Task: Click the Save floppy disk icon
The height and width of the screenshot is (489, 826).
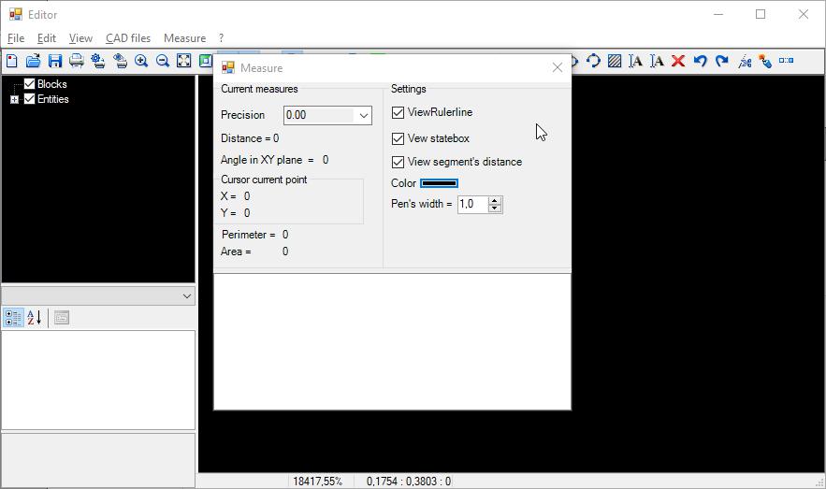Action: click(x=55, y=61)
